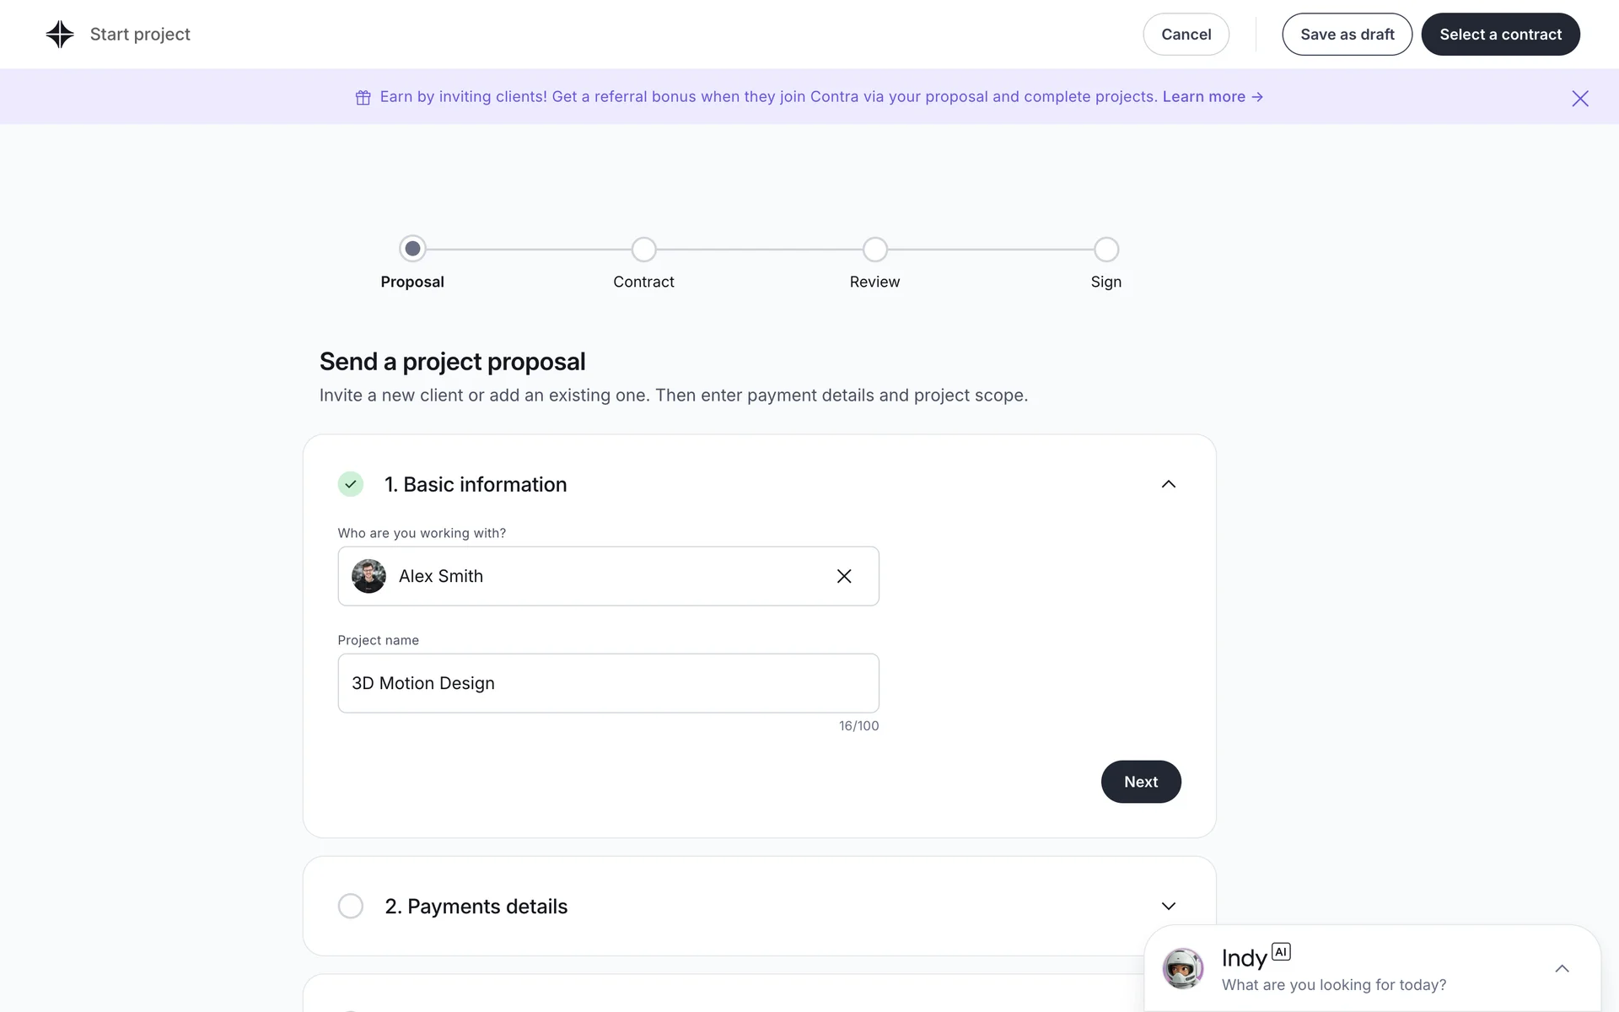Jump to the Sign step
The image size is (1619, 1012).
click(1105, 250)
